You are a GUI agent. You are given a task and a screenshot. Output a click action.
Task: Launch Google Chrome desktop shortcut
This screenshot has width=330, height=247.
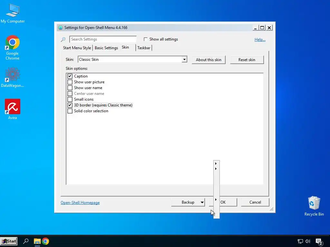(13, 48)
